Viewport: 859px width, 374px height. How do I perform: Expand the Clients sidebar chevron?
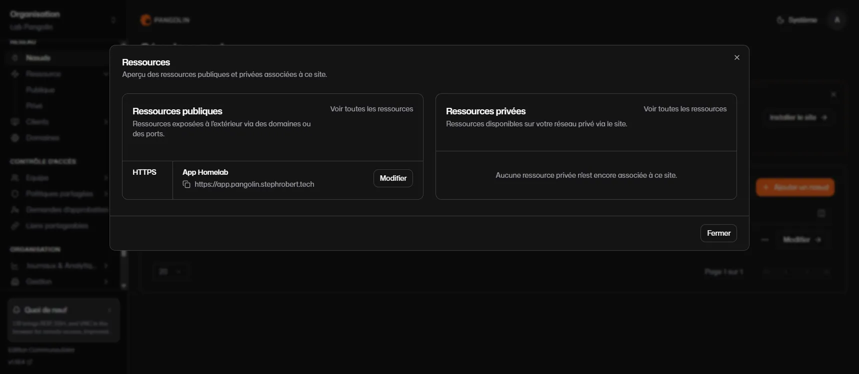pos(106,122)
